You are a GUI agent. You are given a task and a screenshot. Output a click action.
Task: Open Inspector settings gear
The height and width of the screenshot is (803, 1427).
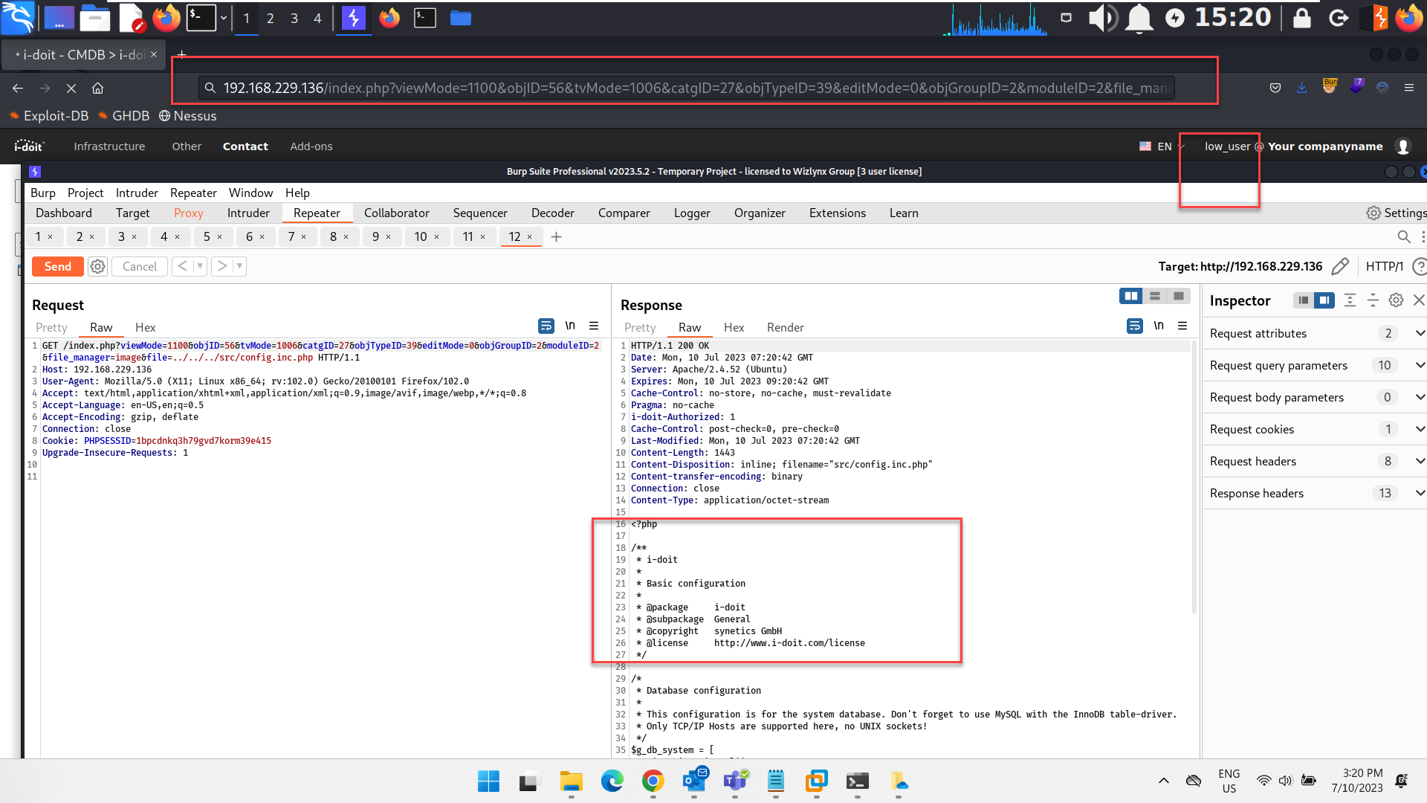(x=1396, y=300)
